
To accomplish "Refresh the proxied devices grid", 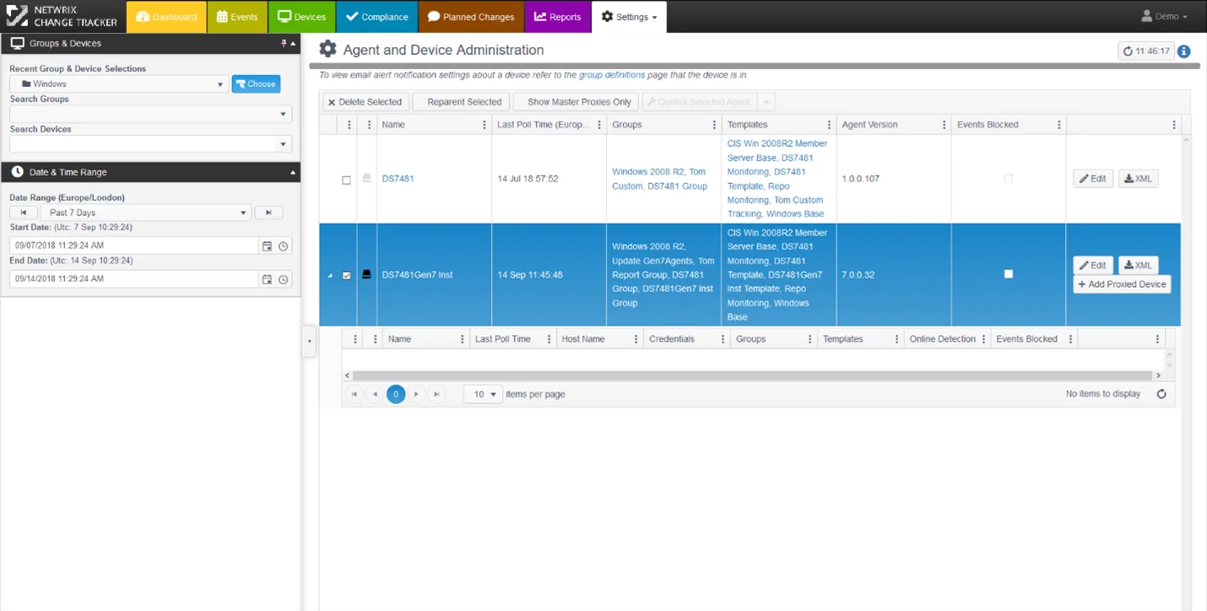I will pyautogui.click(x=1161, y=394).
